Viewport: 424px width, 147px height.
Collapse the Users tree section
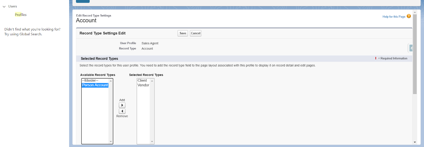pyautogui.click(x=4, y=7)
